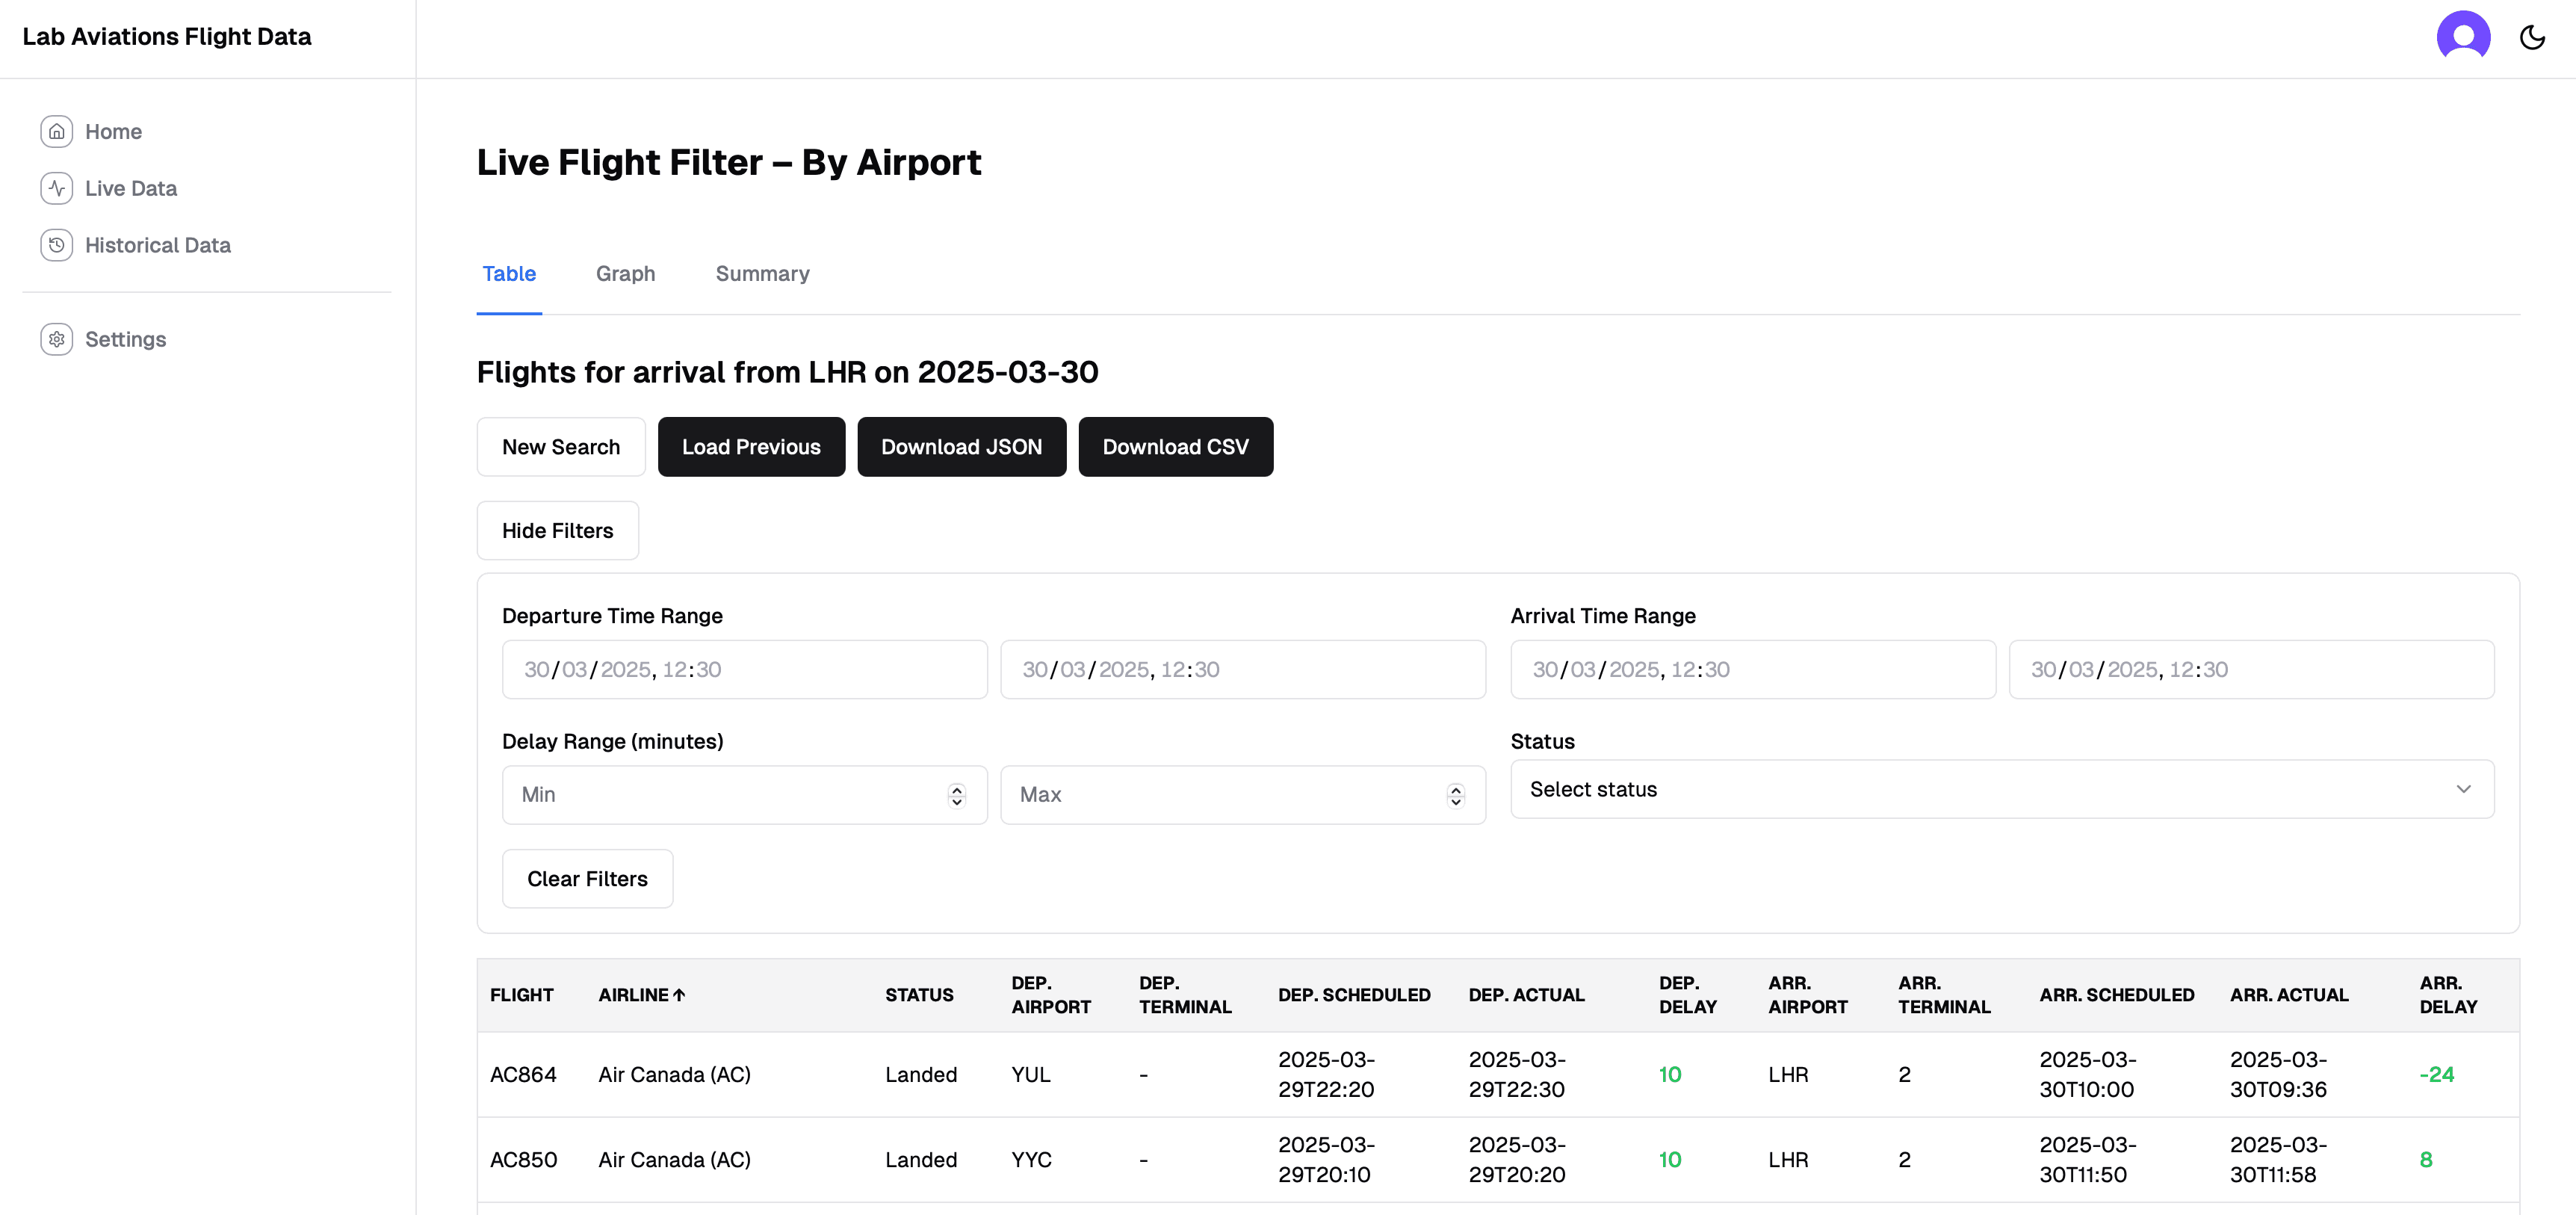The height and width of the screenshot is (1215, 2576).
Task: Download flight data as CSV
Action: [1175, 446]
